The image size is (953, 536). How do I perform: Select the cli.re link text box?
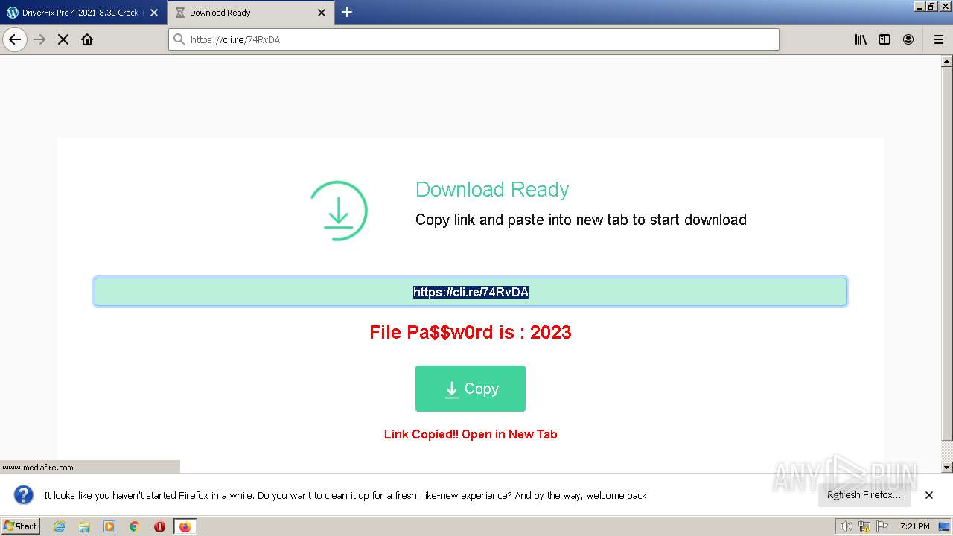pyautogui.click(x=470, y=292)
